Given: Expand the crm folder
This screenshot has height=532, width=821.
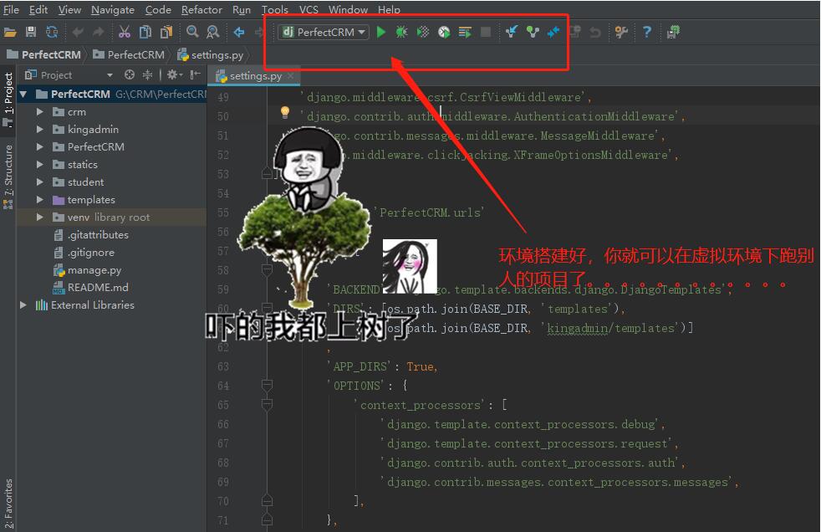Looking at the screenshot, I should click(x=40, y=112).
